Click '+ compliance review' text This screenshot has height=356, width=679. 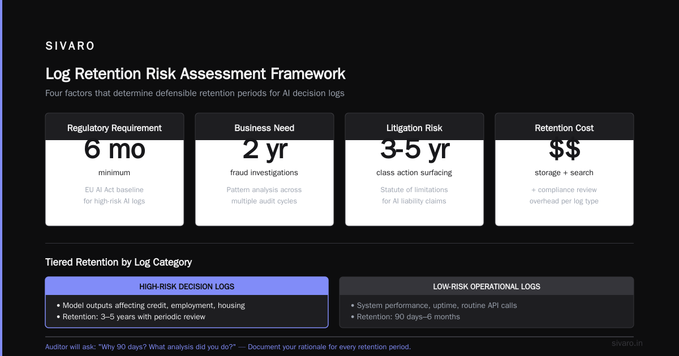pyautogui.click(x=564, y=190)
